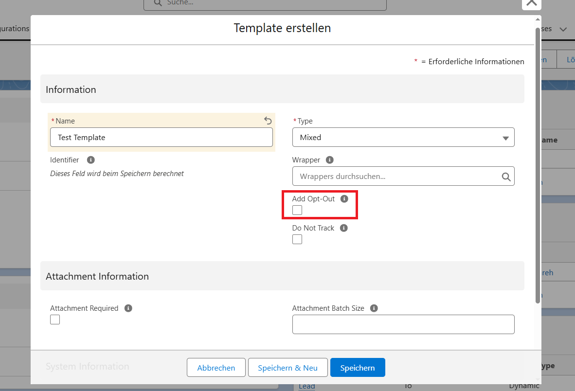Click the undo arrow in the Name field
The width and height of the screenshot is (575, 391).
[x=268, y=121]
